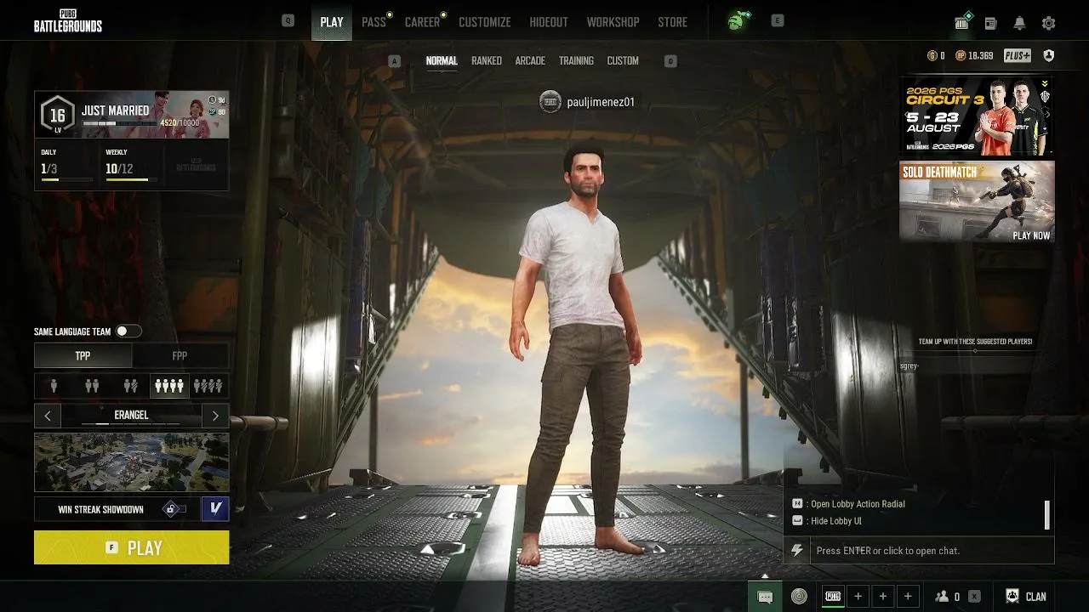1089x612 pixels.
Task: Click the BP currency icon
Action: point(961,55)
